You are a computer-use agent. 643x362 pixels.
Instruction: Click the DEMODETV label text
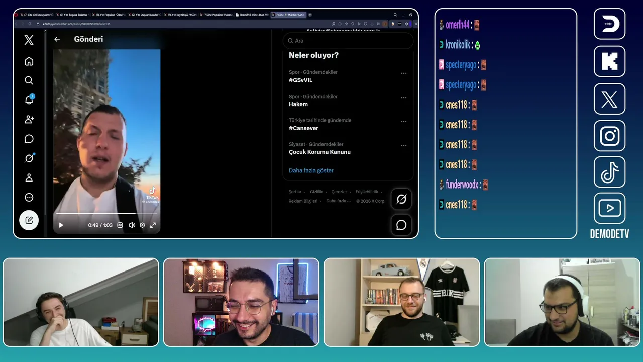[609, 234]
